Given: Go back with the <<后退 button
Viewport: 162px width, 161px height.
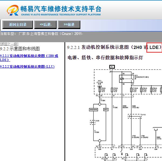Looking at the screenshot, I should coord(45,25).
